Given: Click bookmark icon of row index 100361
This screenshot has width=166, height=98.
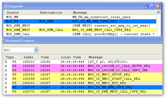Looking at the screenshot, I should pos(6,83).
